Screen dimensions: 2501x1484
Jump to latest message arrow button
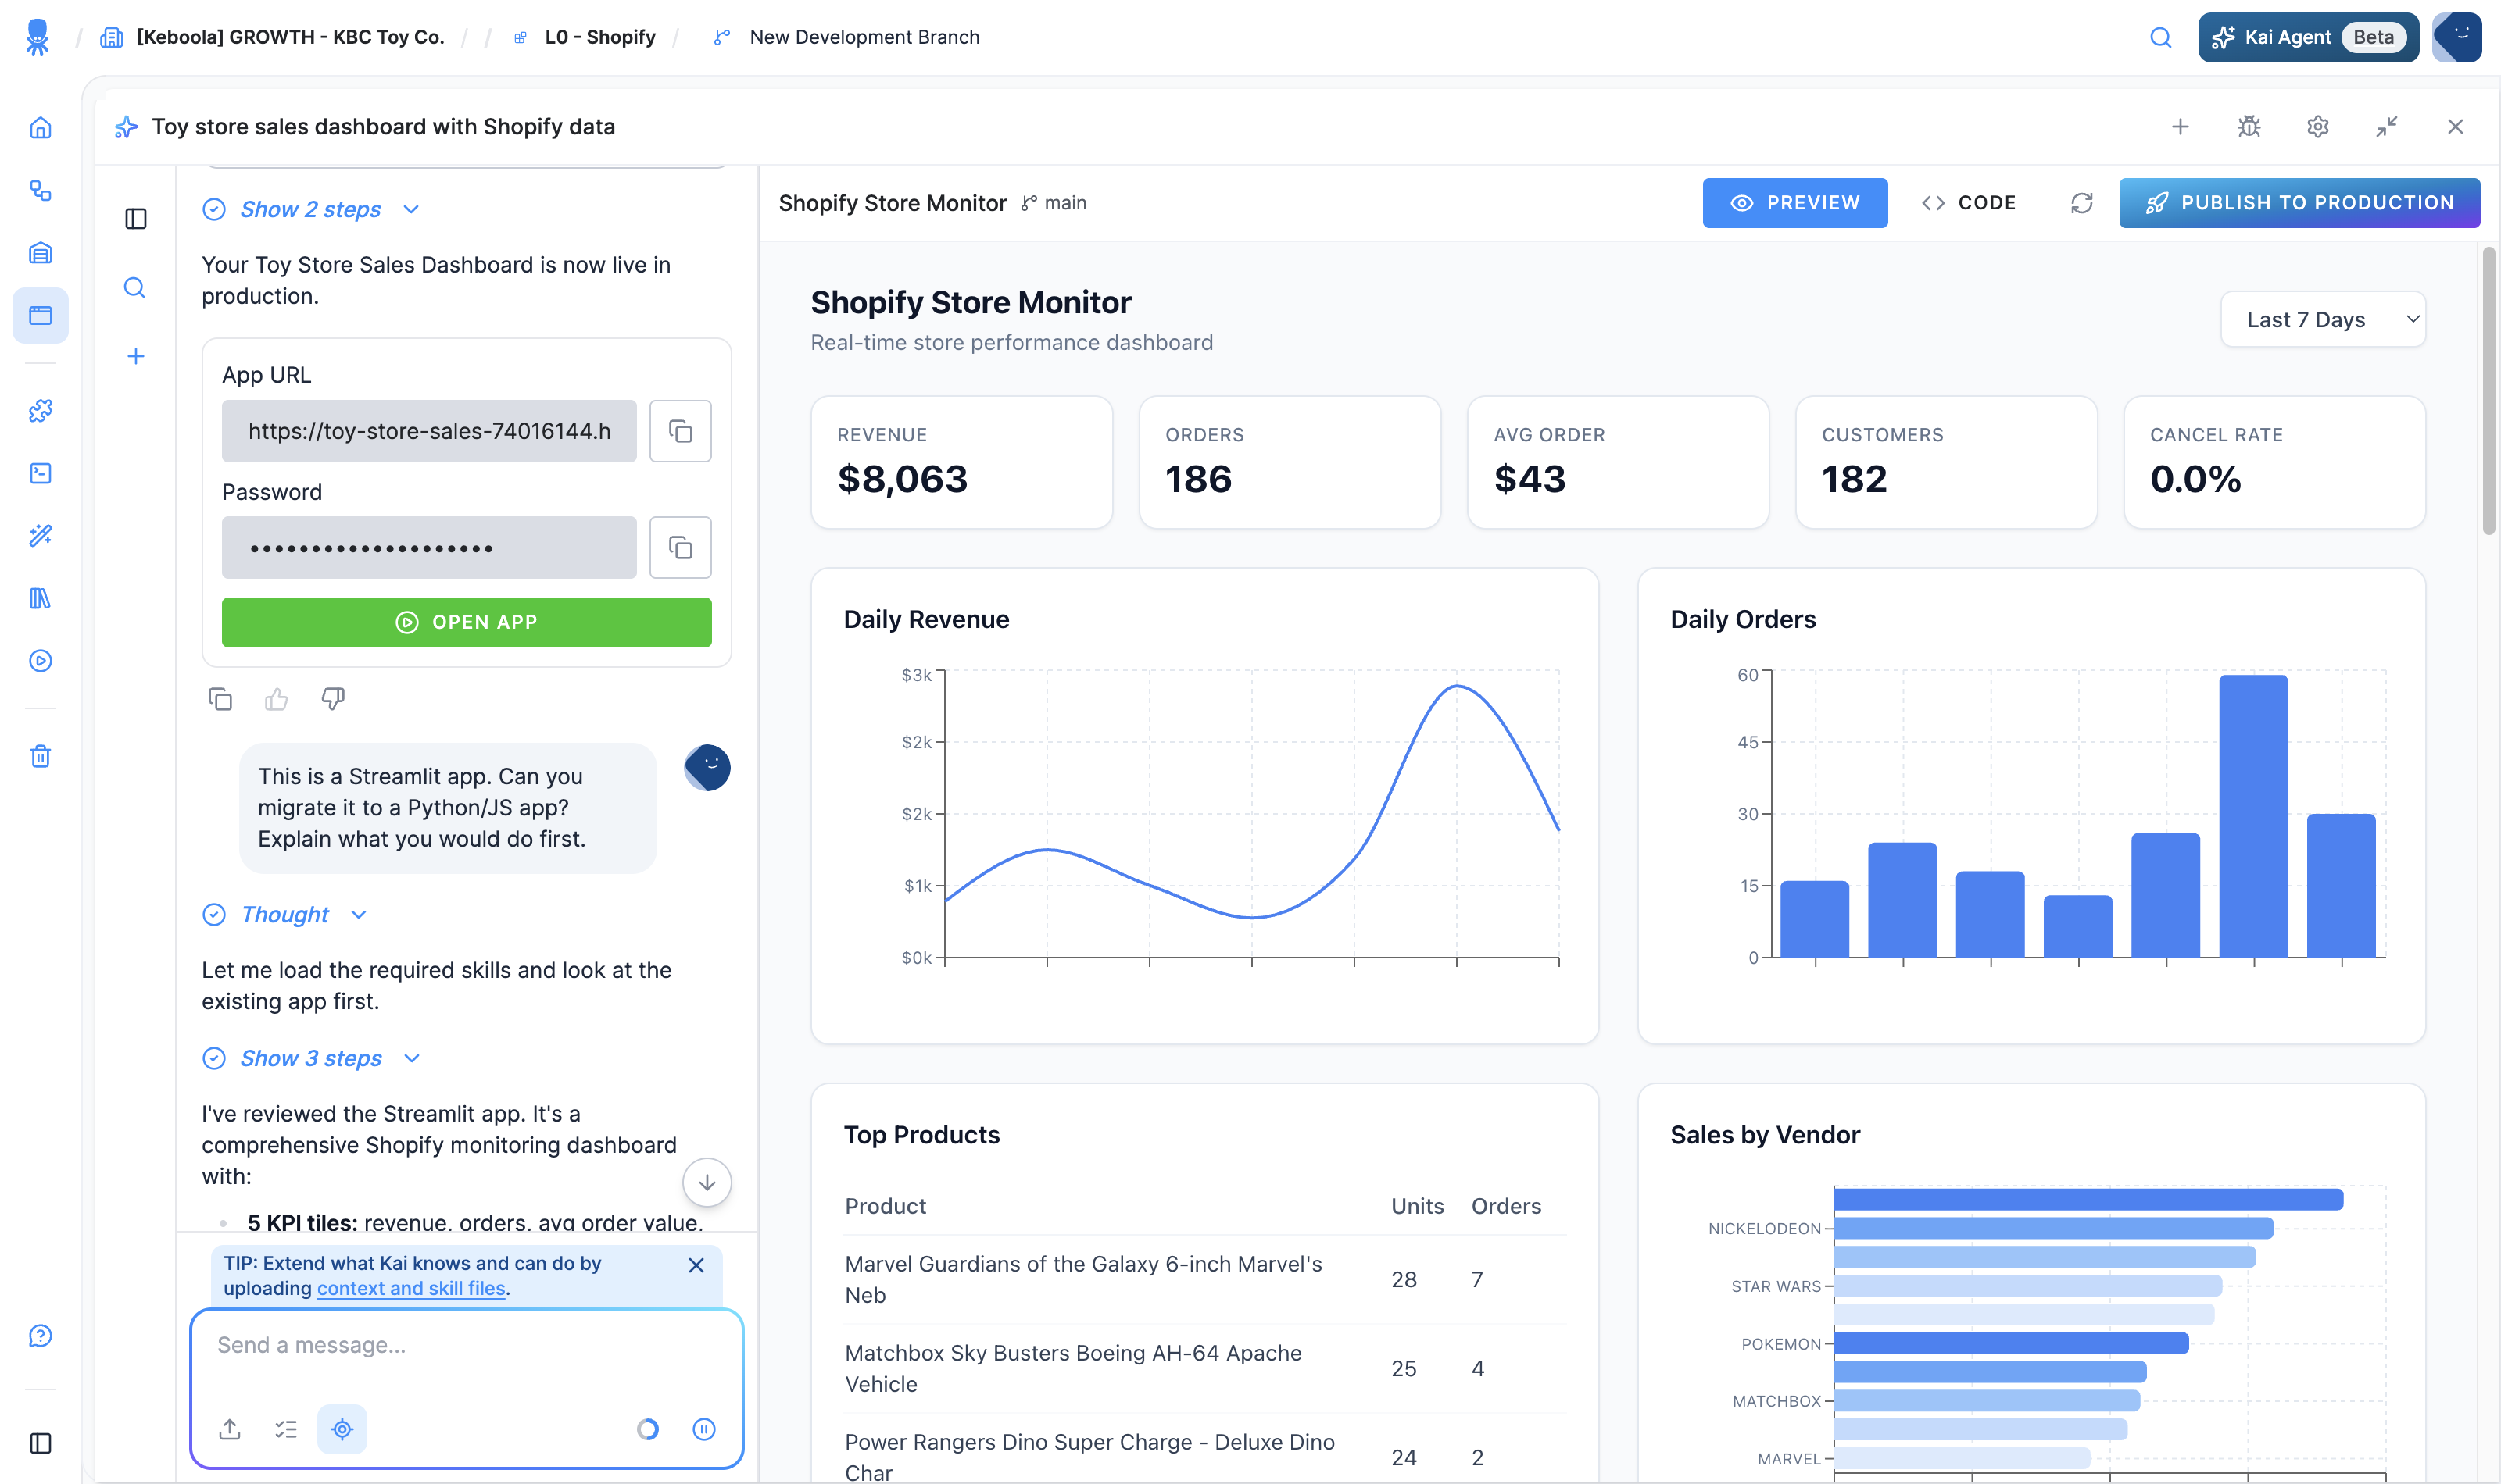[x=707, y=1182]
